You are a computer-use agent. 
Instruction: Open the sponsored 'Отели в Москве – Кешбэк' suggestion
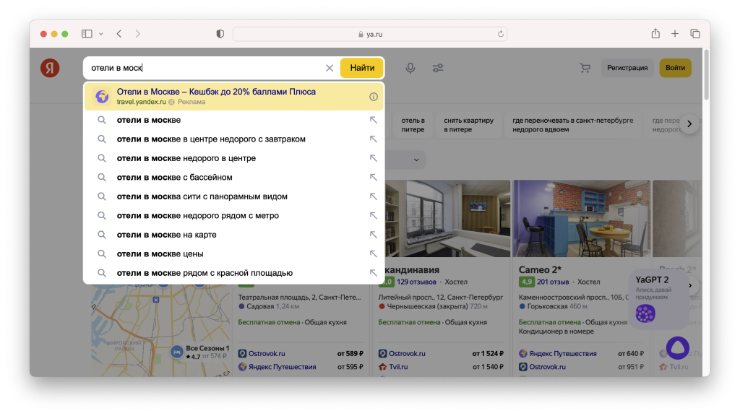tap(234, 96)
